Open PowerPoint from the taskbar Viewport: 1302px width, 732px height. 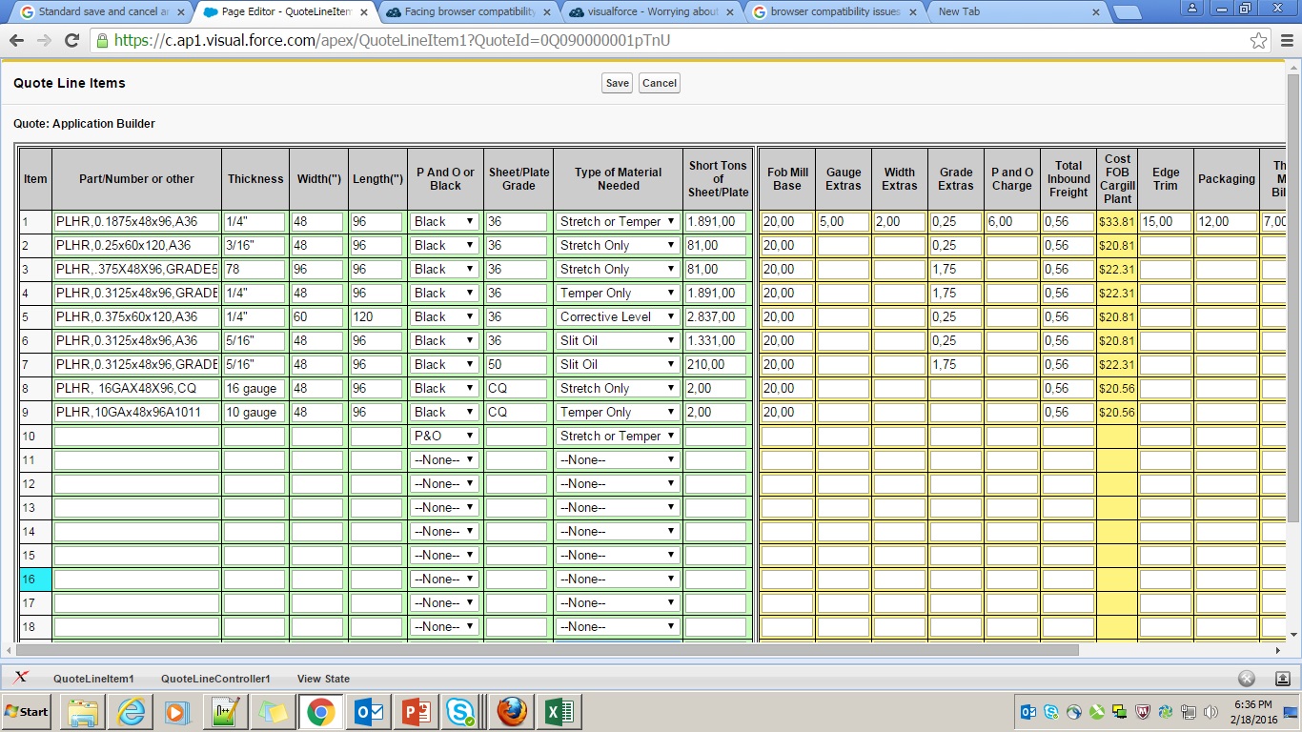coord(416,712)
